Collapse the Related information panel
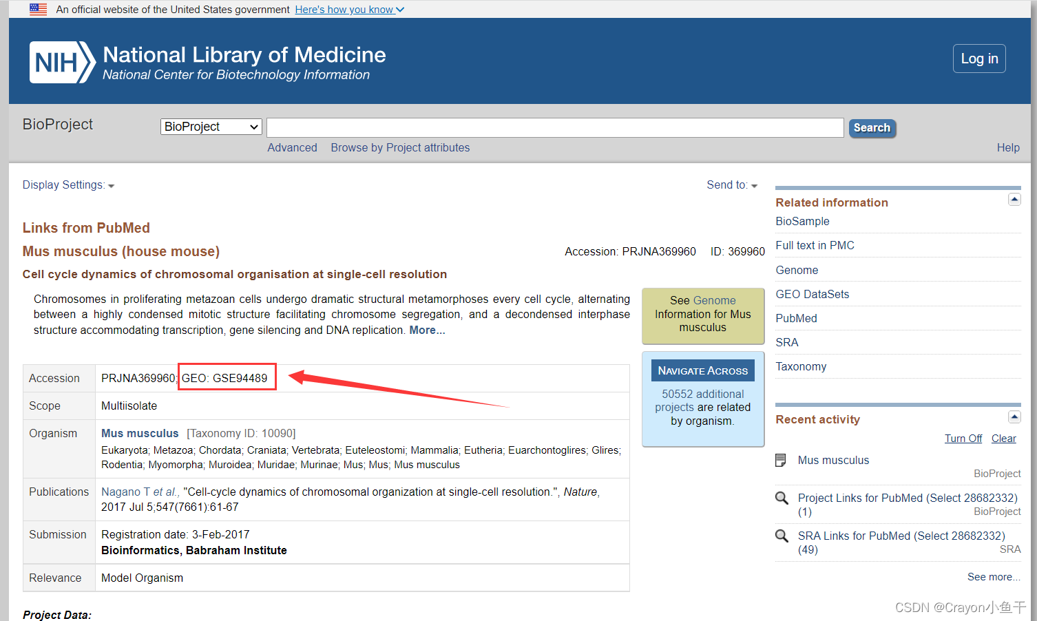The width and height of the screenshot is (1037, 621). pos(1014,200)
